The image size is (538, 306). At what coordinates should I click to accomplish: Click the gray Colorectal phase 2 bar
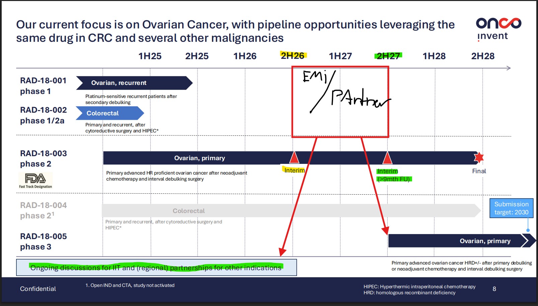pyautogui.click(x=291, y=211)
